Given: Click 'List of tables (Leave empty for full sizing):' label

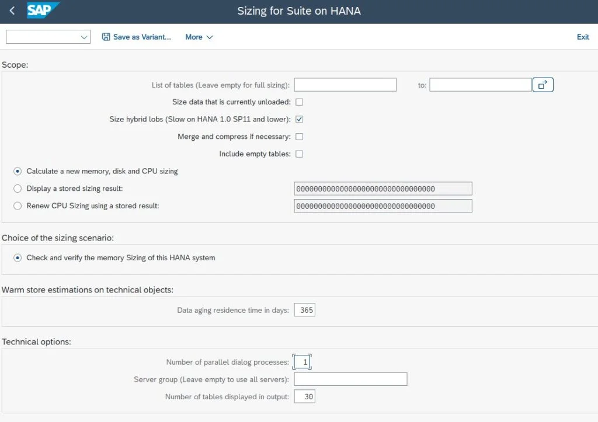Looking at the screenshot, I should coord(220,85).
